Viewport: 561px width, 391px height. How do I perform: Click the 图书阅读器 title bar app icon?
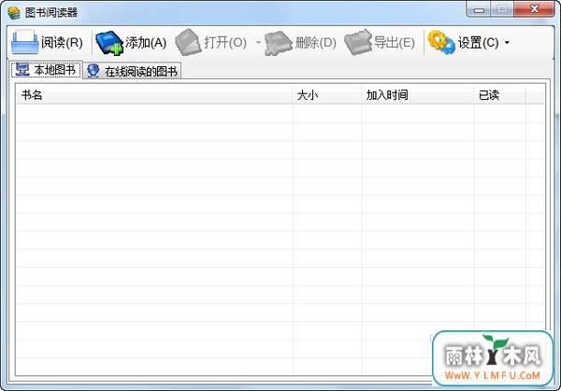point(14,13)
